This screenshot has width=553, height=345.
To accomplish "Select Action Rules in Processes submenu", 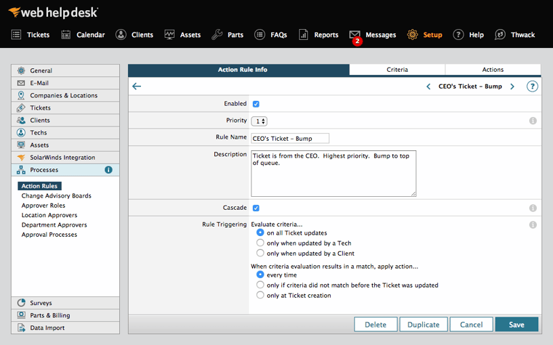I will (39, 186).
